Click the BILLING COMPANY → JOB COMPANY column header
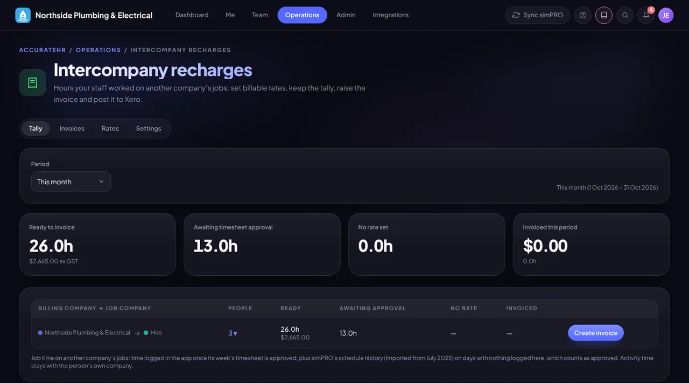 (x=95, y=309)
